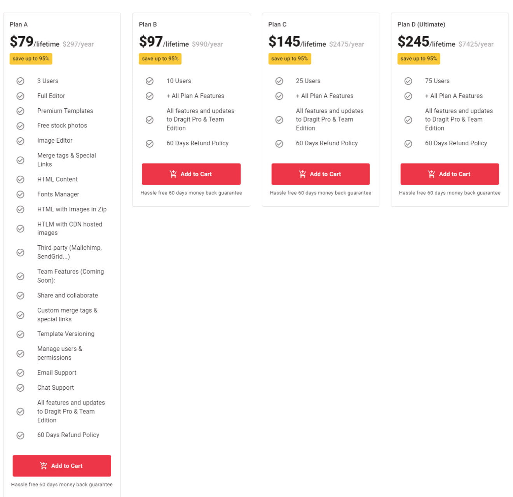The width and height of the screenshot is (513, 497).
Task: Select the check icon beside Premium Templates
Action: [20, 111]
